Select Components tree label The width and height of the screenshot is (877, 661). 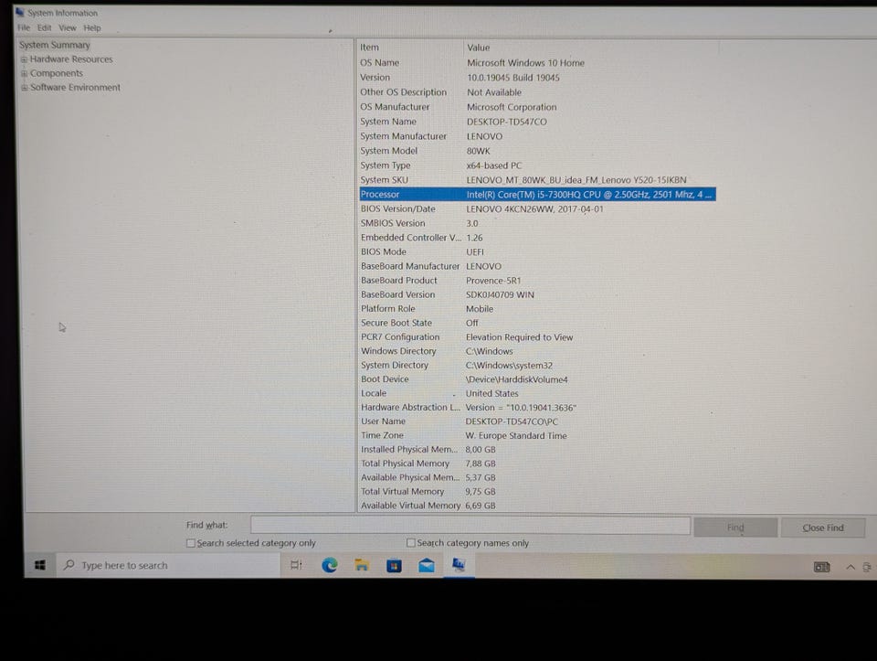[56, 73]
